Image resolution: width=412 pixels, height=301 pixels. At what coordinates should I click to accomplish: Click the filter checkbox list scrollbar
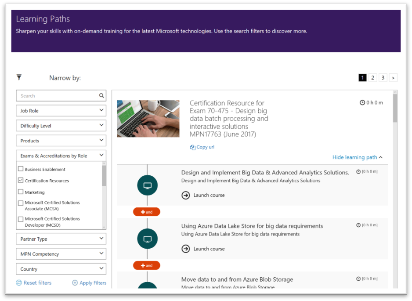coord(104,176)
